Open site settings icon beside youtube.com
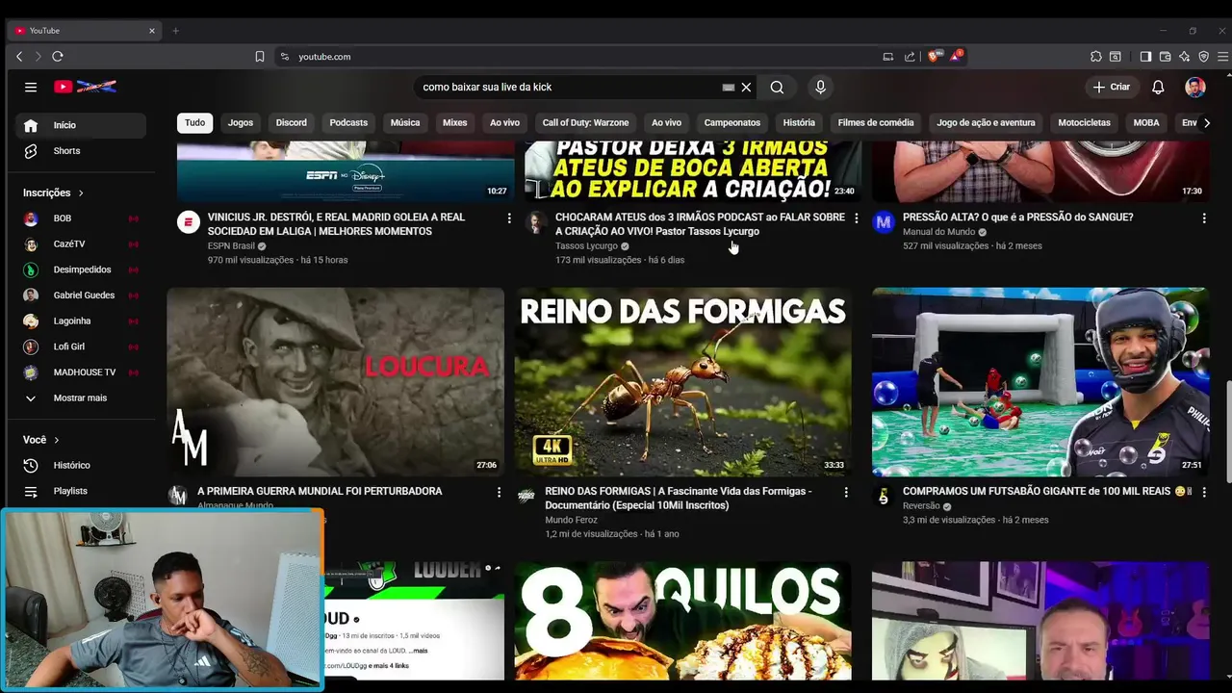This screenshot has width=1232, height=693. tap(285, 57)
